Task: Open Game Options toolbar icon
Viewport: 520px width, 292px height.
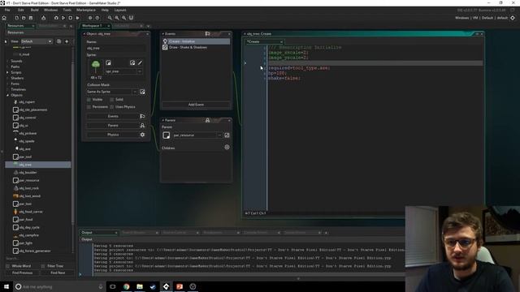Action: [x=90, y=18]
